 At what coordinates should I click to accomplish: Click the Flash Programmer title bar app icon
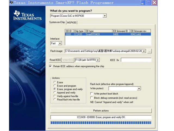(x=11, y=2)
